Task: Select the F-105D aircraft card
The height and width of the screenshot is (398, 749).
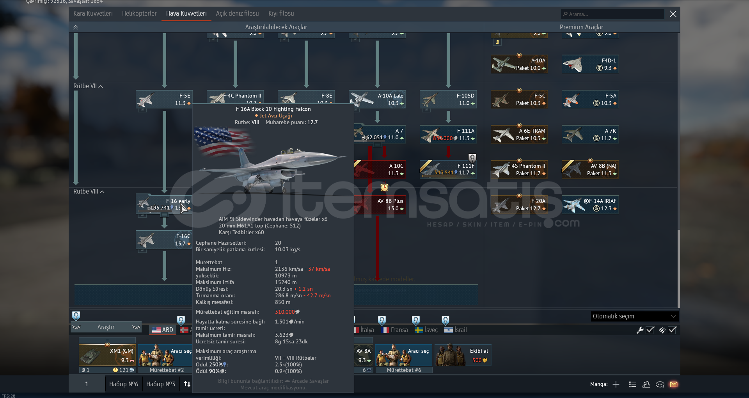Action: click(x=448, y=99)
